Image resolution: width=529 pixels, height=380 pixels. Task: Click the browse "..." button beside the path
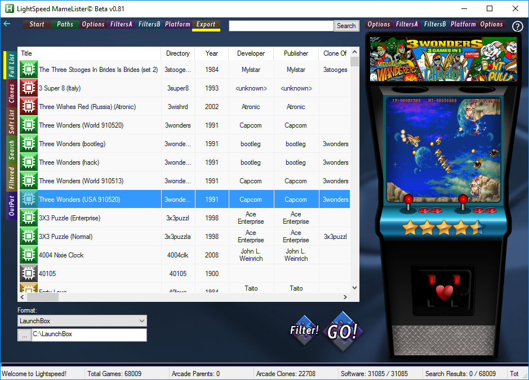[24, 335]
